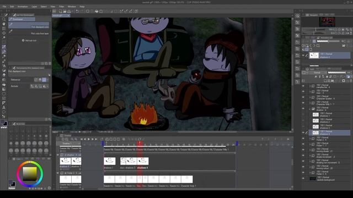Screen dimensions: 353x198
Task: Hide the Folder 1 layer
Action: coord(303,144)
